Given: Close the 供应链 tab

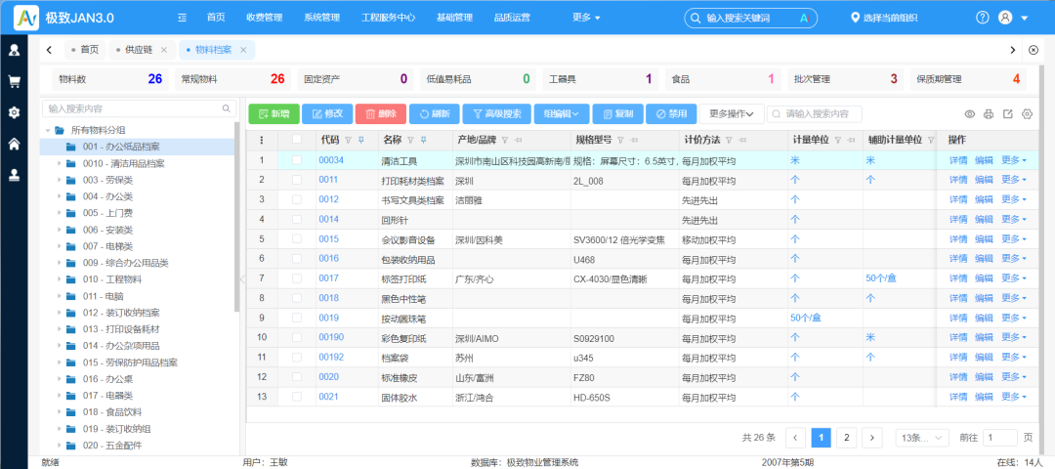Looking at the screenshot, I should pos(164,50).
